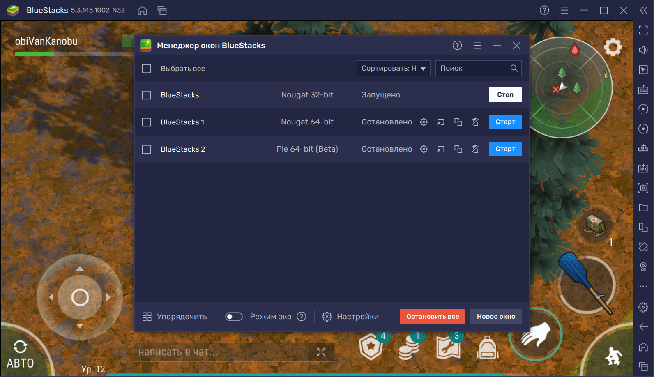Open settings gear for BlueStacks 2 instance

424,149
